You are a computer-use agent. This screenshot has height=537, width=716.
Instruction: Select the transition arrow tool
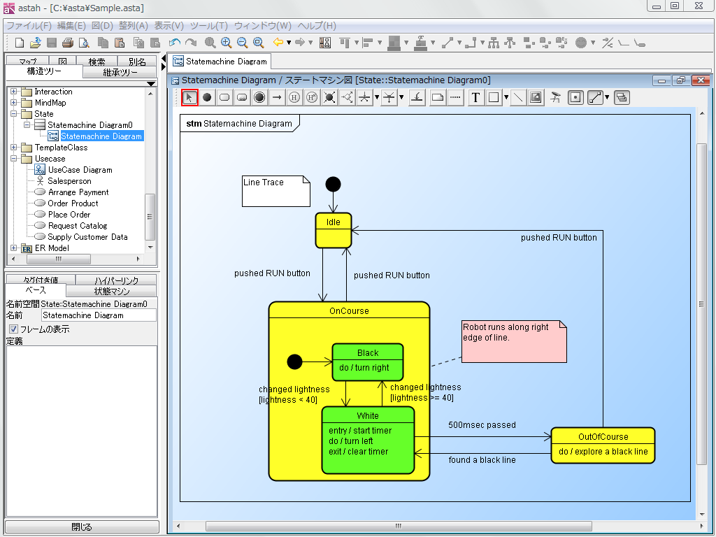pos(277,97)
